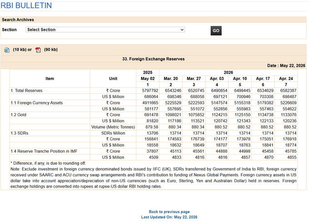
Task: Click value 45561 under Mar. 27
Action: (199, 151)
